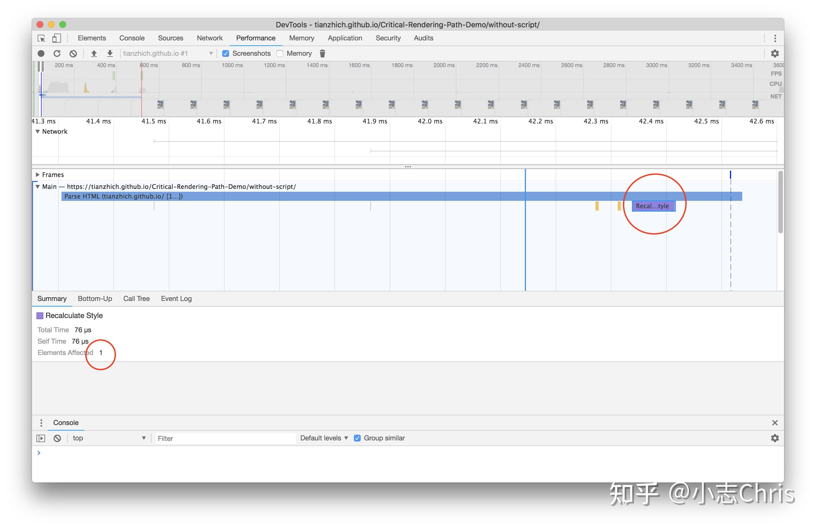Uncheck the Screenshots checkbox
Viewport: 816px width, 528px height.
226,53
